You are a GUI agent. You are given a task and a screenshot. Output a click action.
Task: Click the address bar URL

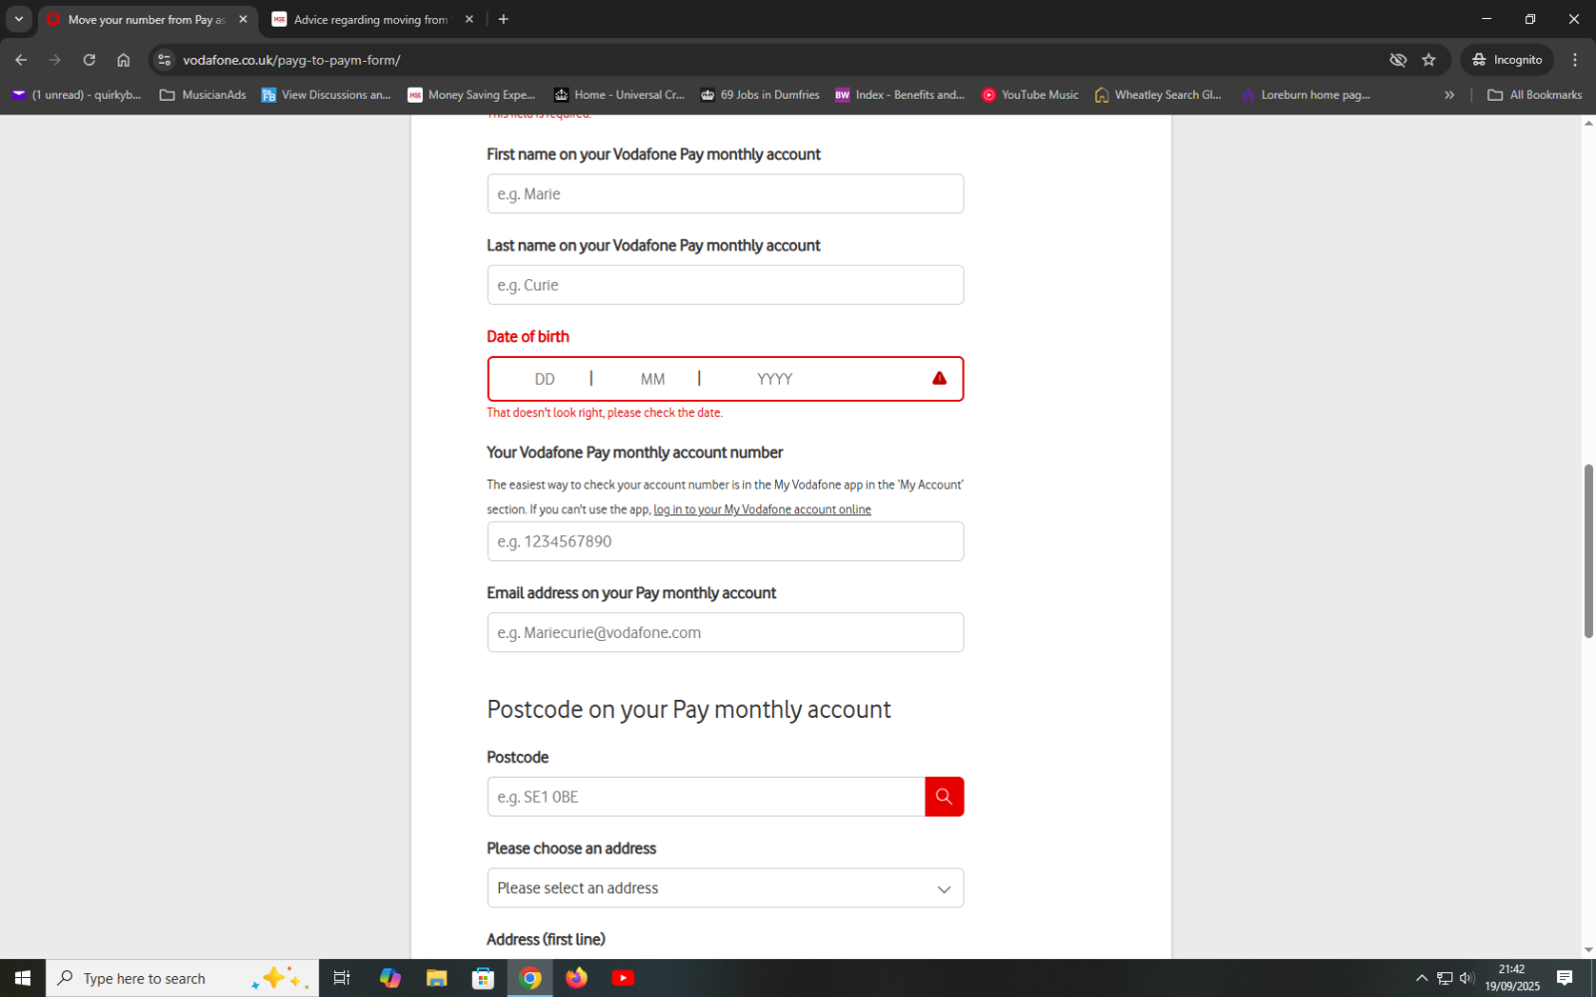[x=291, y=60]
